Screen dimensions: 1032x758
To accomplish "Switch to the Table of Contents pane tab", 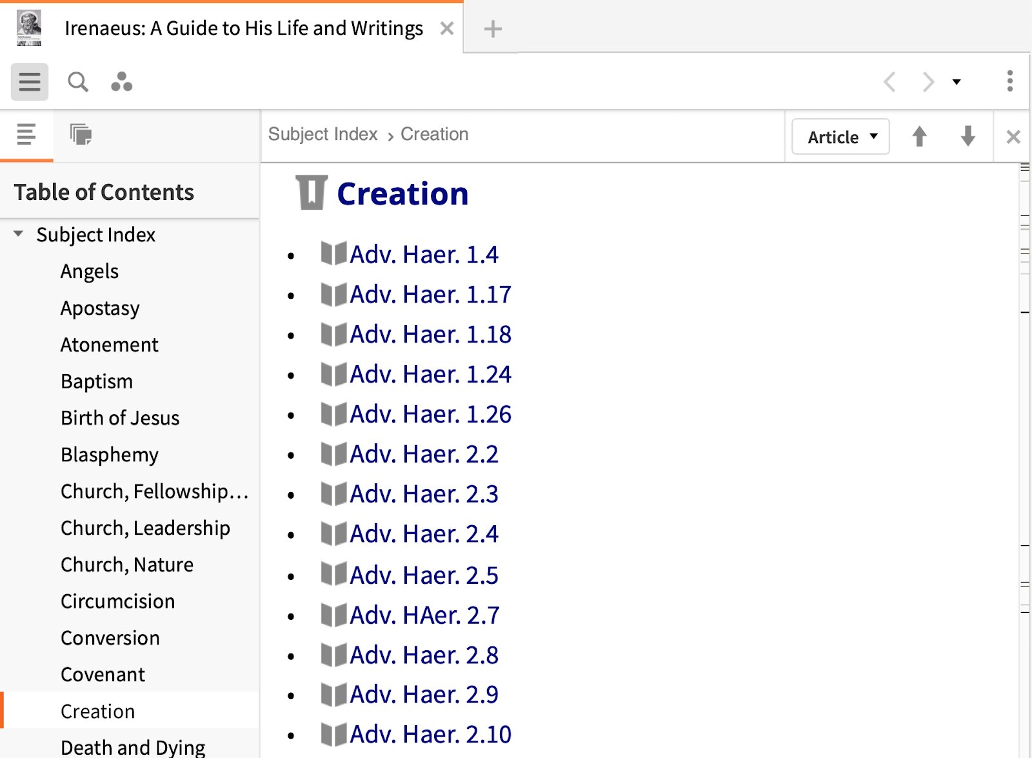I will click(26, 135).
